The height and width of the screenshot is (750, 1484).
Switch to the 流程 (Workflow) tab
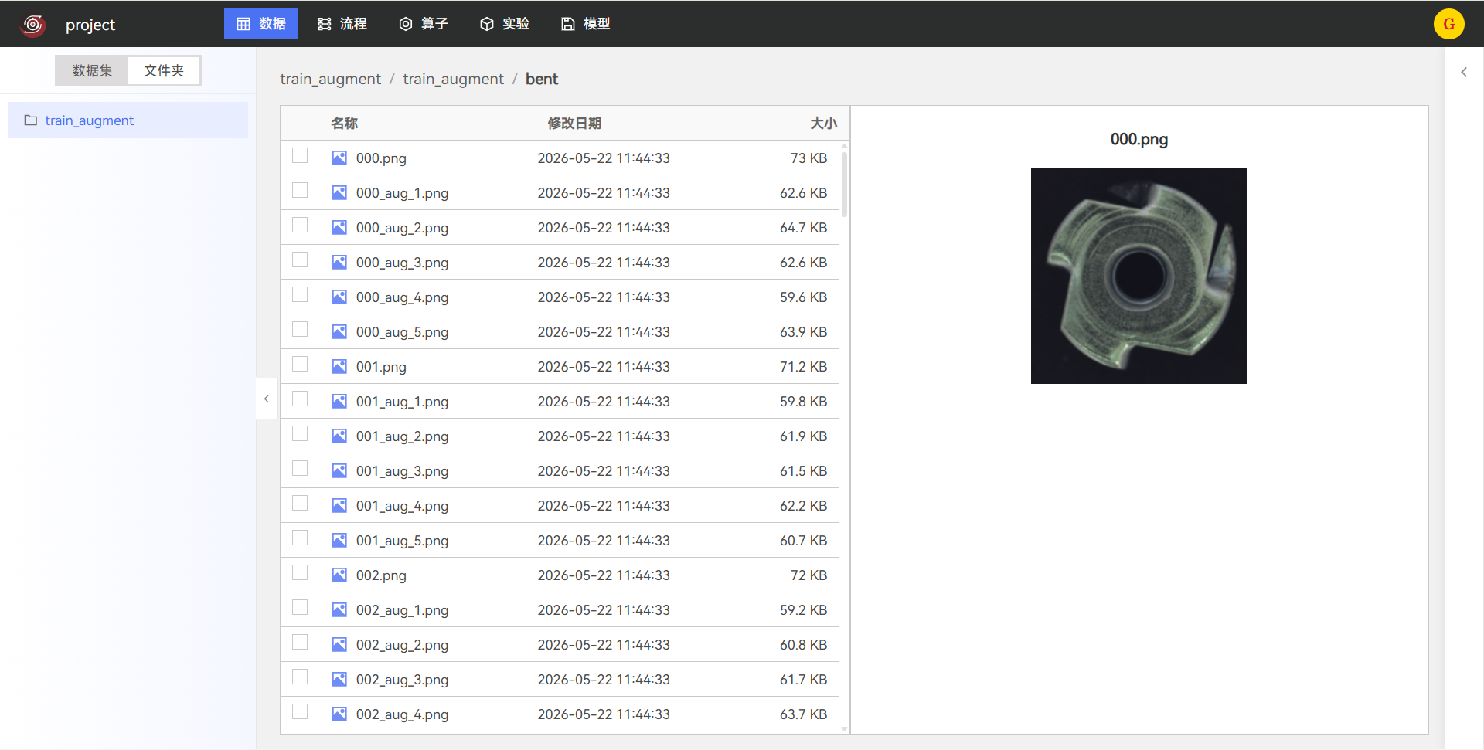pyautogui.click(x=342, y=24)
